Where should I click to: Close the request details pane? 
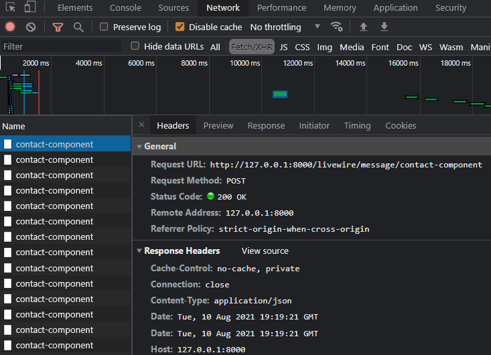tap(141, 125)
